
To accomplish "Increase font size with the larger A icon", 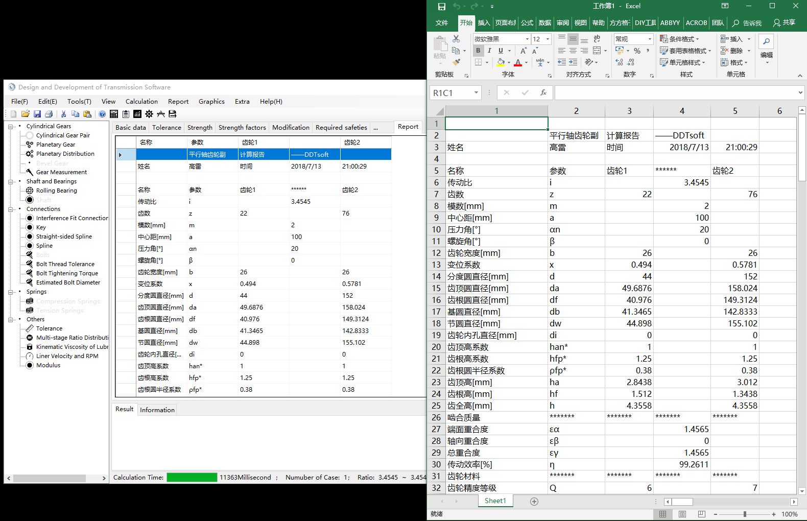I will [x=524, y=51].
